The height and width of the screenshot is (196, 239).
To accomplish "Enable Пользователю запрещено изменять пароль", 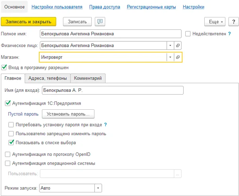I will 11,134.
